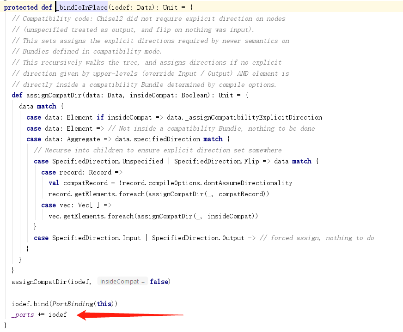Viewport: 403px width, 332px height.
Task: Click 'Boolean' type in assignCompatDir signature
Action: [x=194, y=95]
